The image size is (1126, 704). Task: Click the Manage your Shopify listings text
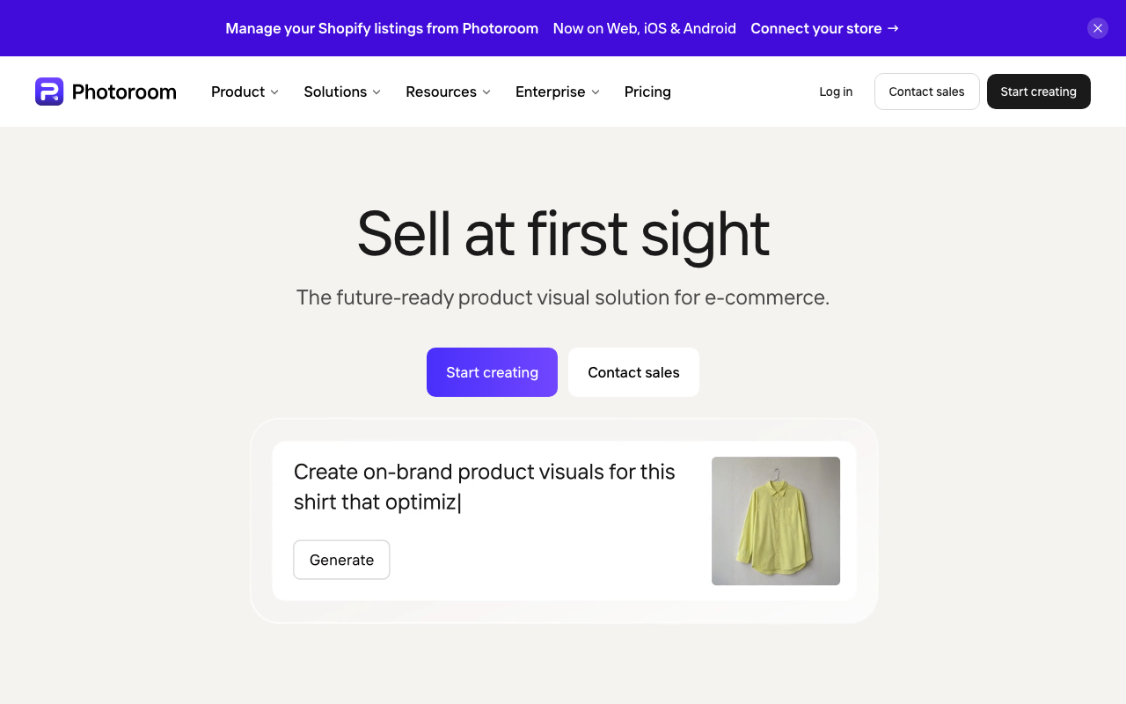click(x=382, y=28)
